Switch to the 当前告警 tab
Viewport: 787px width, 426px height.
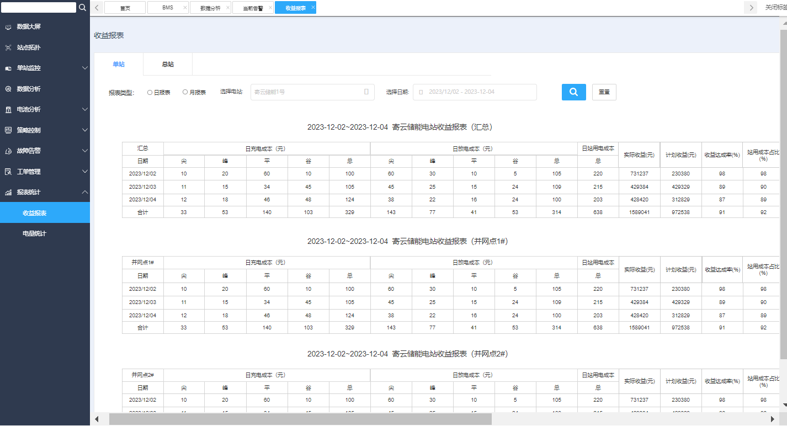pyautogui.click(x=253, y=8)
